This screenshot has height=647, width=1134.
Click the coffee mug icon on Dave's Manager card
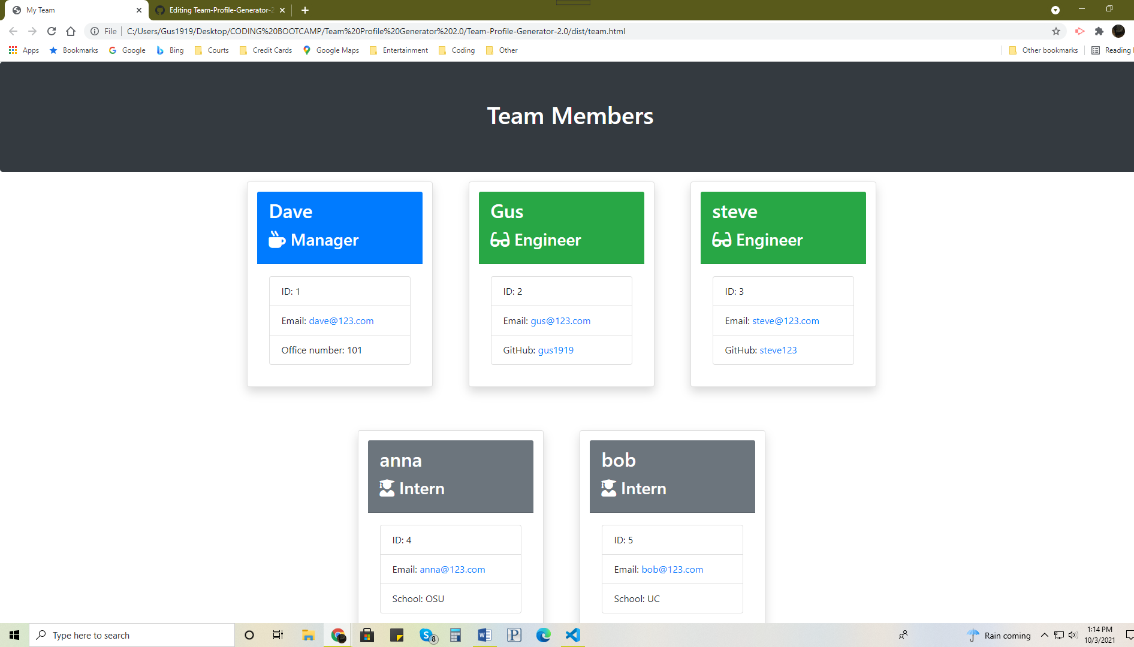[x=276, y=240]
